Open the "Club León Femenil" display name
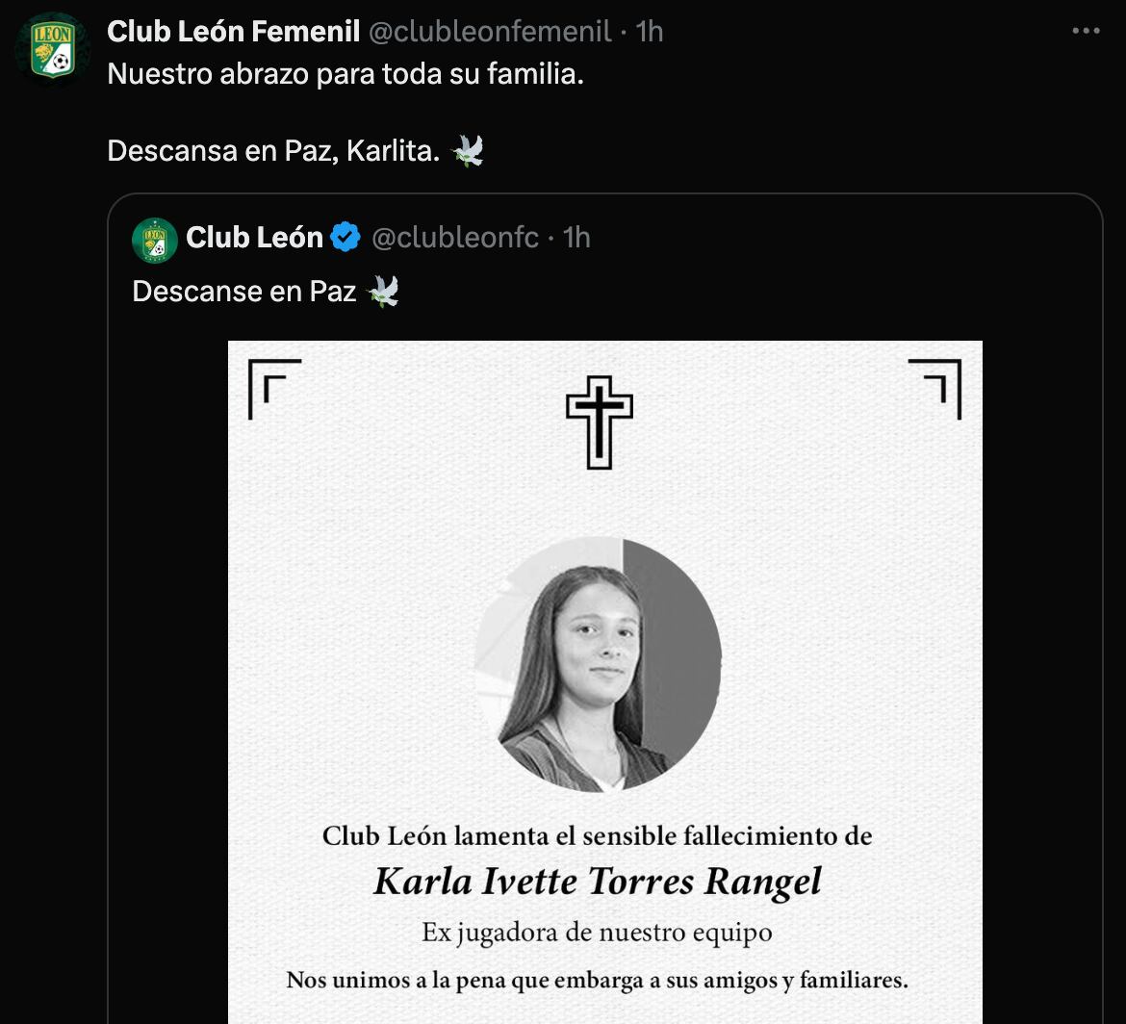The width and height of the screenshot is (1126, 1024). click(x=233, y=32)
